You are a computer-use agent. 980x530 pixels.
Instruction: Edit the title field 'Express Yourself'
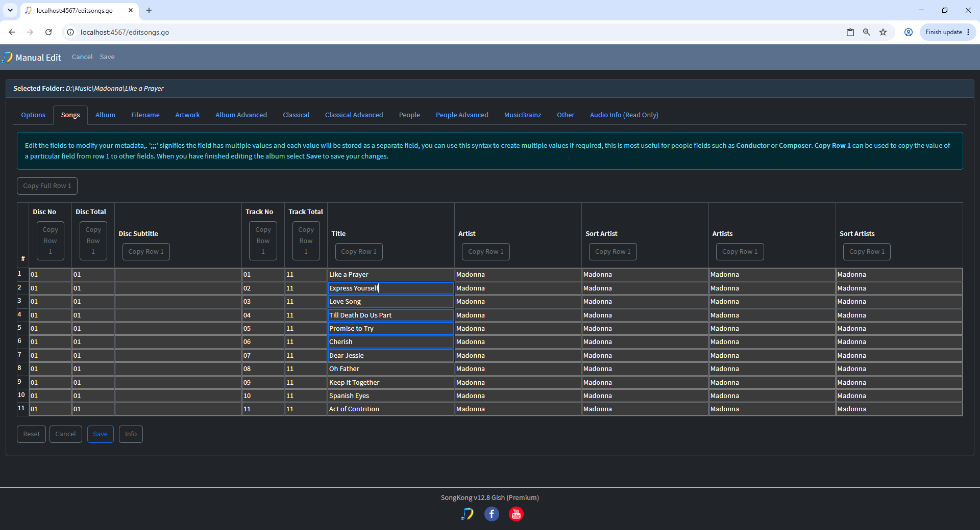tap(390, 288)
